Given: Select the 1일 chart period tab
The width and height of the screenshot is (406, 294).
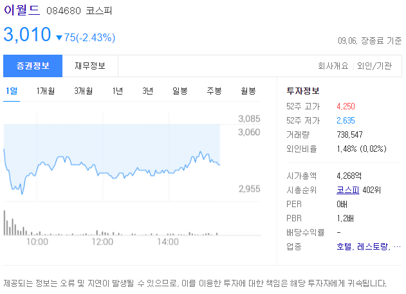Looking at the screenshot, I should pyautogui.click(x=12, y=91).
